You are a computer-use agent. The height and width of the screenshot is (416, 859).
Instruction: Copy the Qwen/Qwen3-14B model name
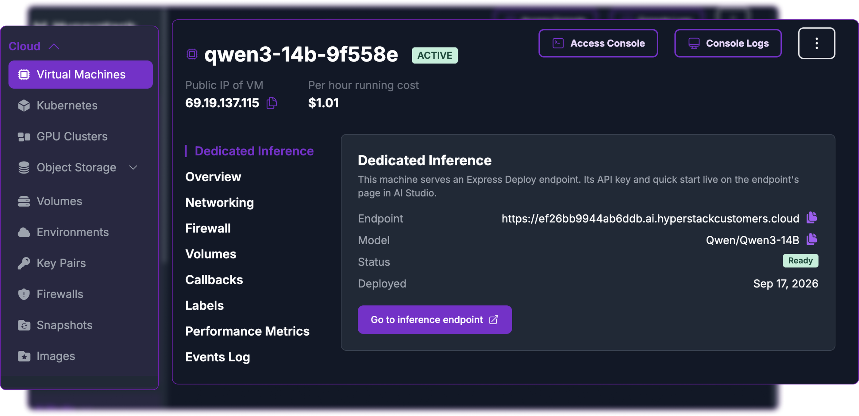point(812,239)
